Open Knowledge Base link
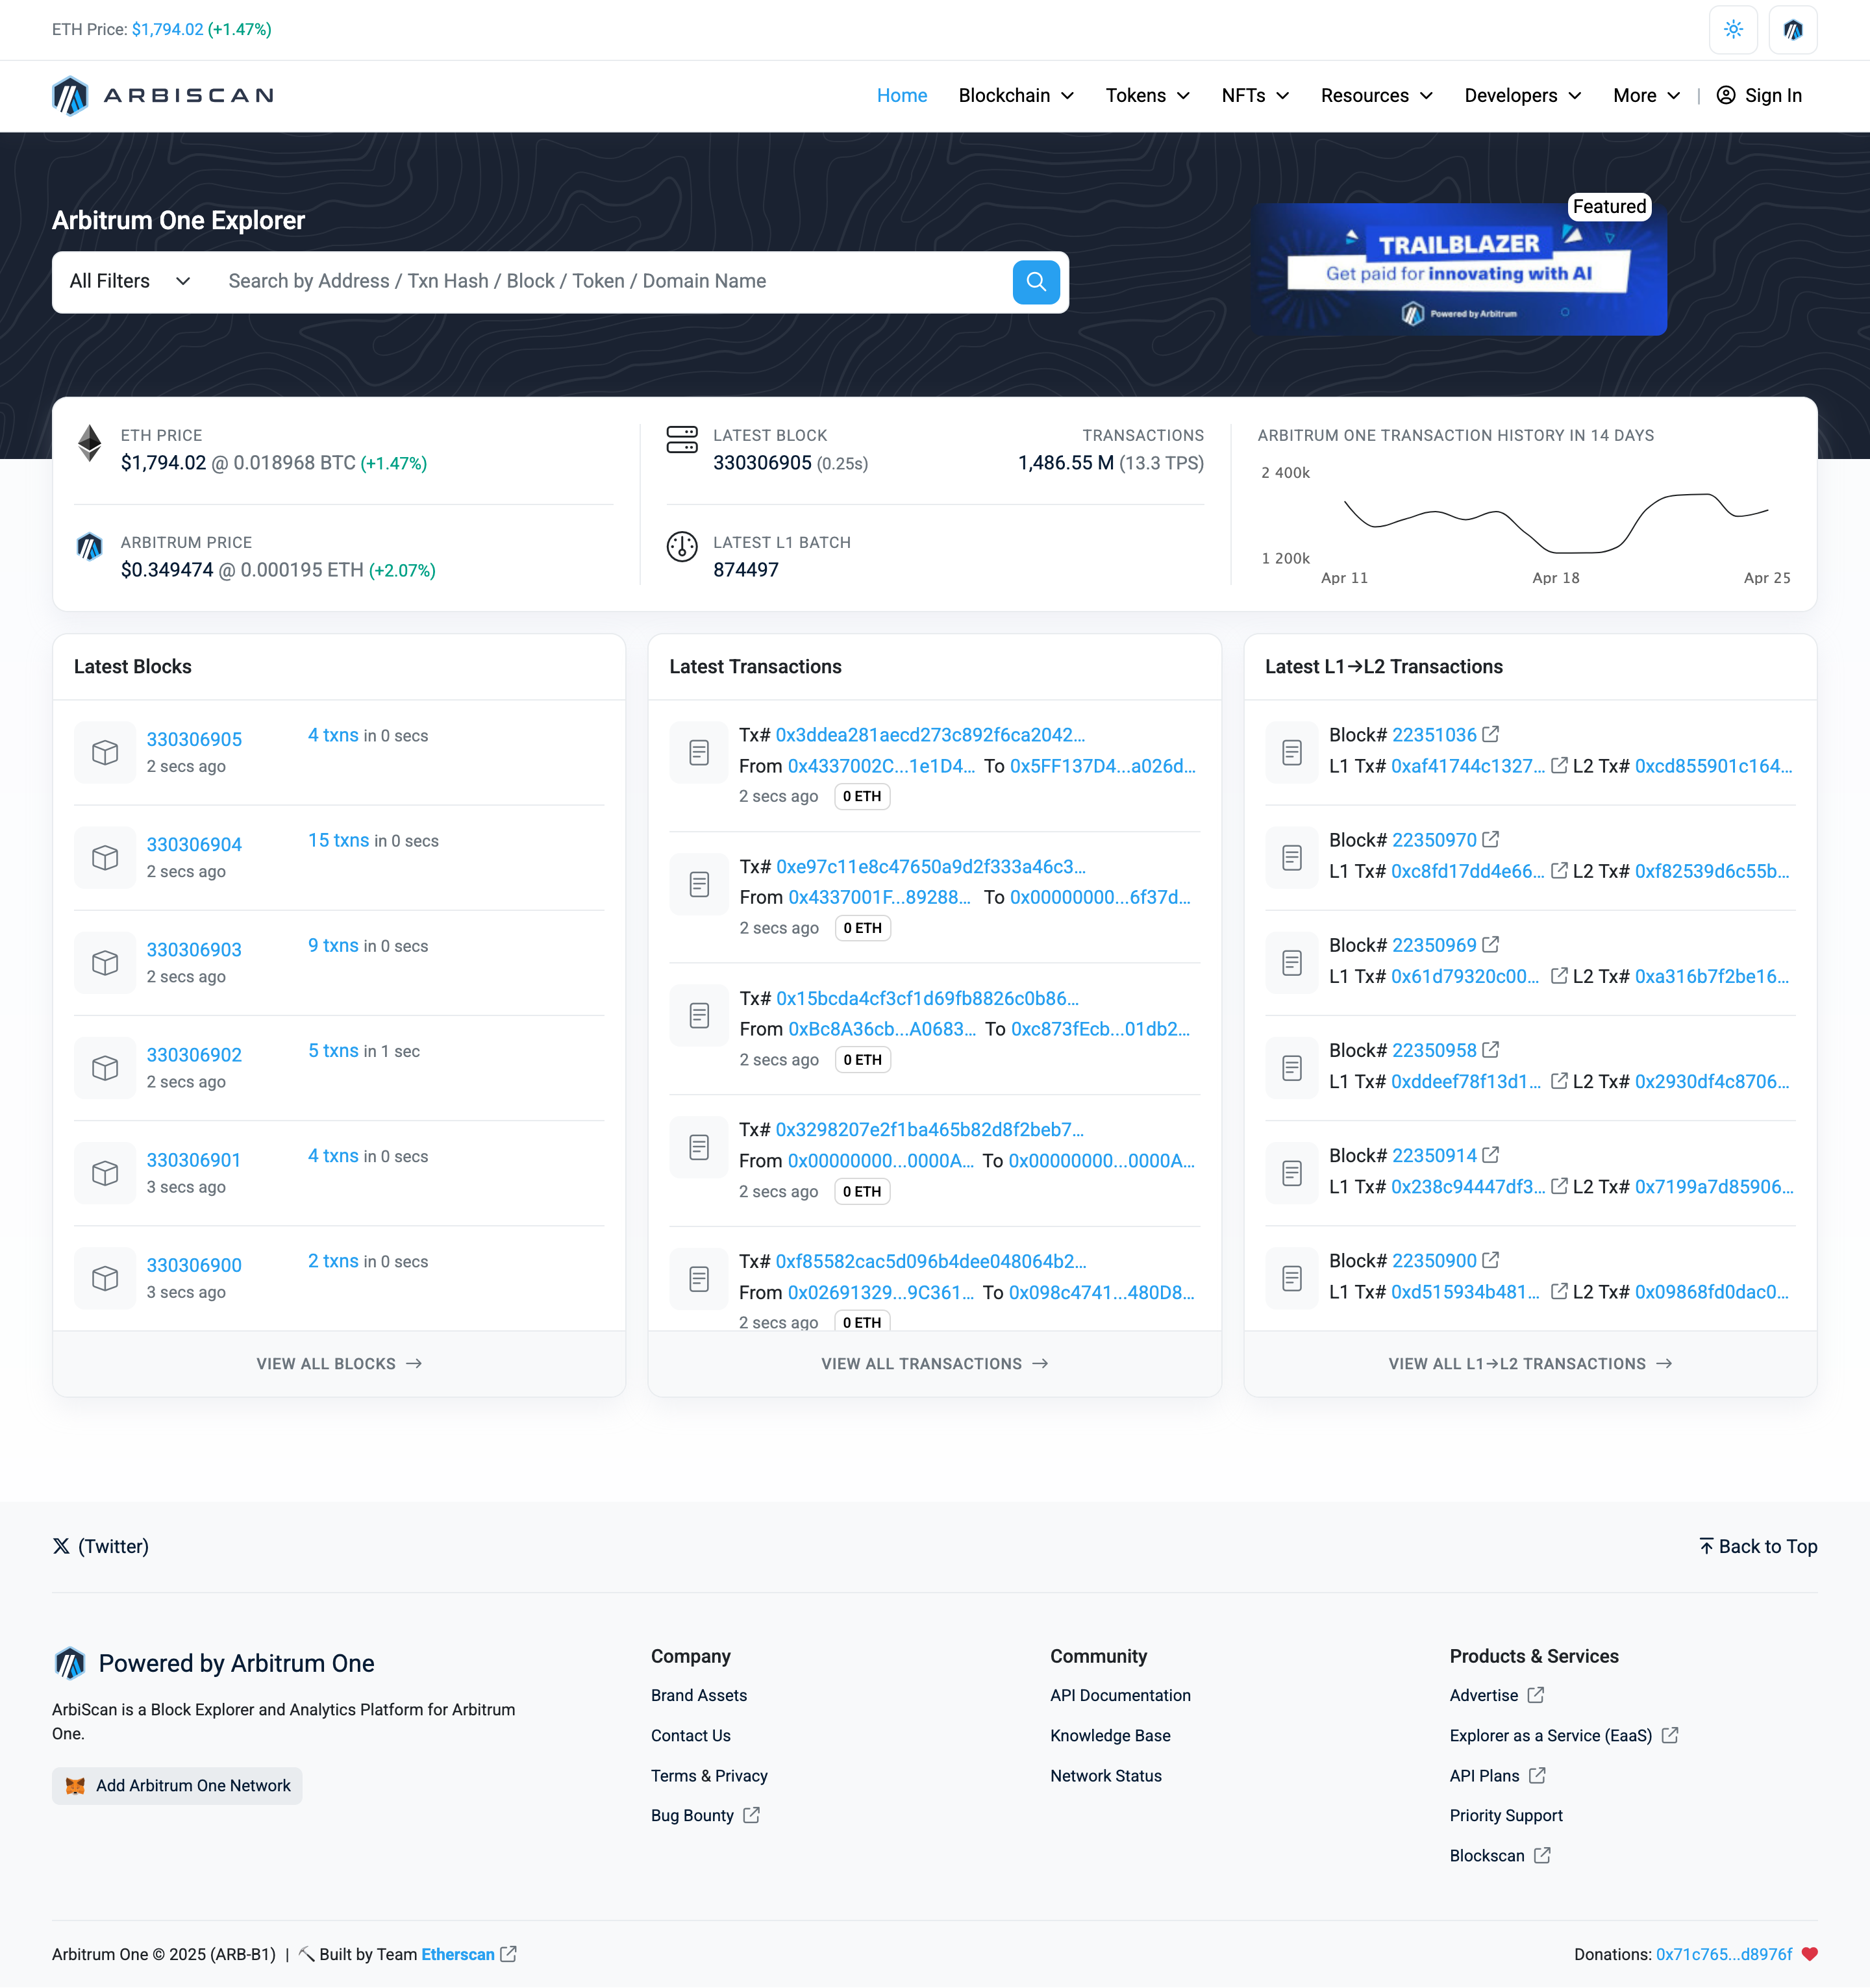 click(1110, 1736)
